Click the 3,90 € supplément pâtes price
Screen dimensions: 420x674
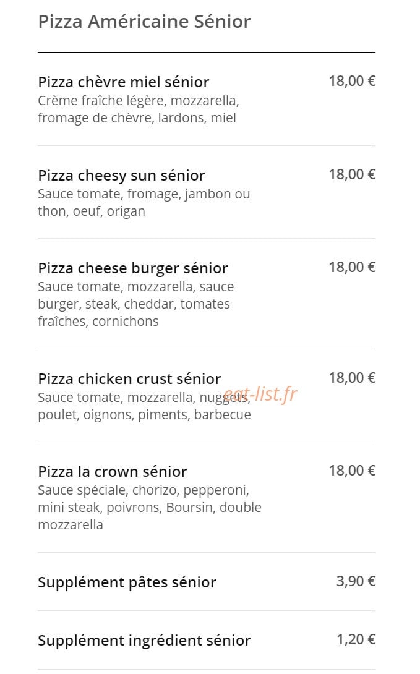(x=356, y=581)
